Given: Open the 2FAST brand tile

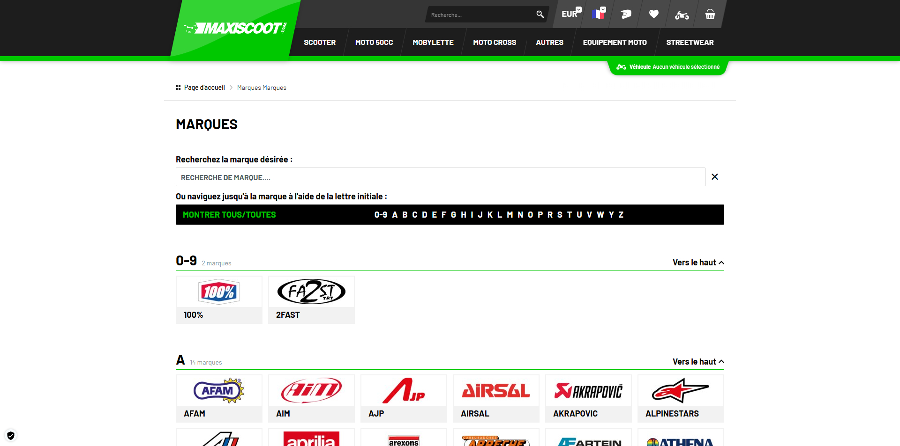Looking at the screenshot, I should pyautogui.click(x=311, y=300).
